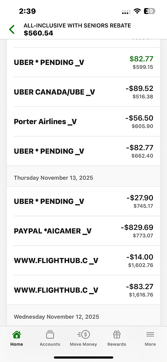Tap the battery indicator in status bar
This screenshot has width=167, height=362.
(x=149, y=11)
